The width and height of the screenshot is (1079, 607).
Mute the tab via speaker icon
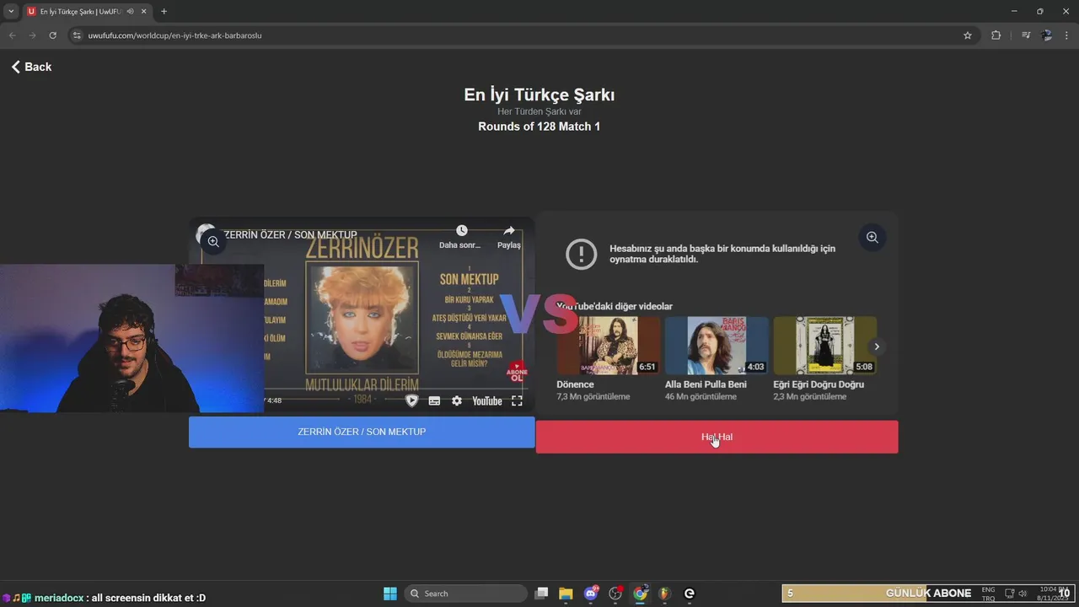click(x=130, y=11)
